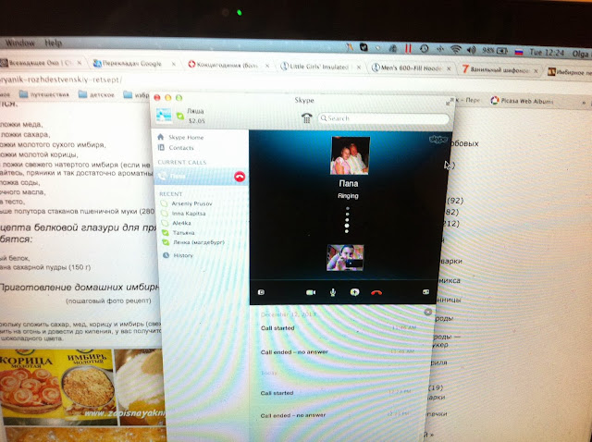End current call with red sidebar button
This screenshot has height=442, width=592.
tap(240, 177)
